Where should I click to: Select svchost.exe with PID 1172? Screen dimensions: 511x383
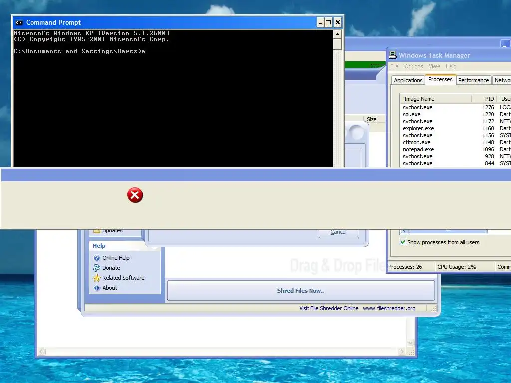[455, 121]
